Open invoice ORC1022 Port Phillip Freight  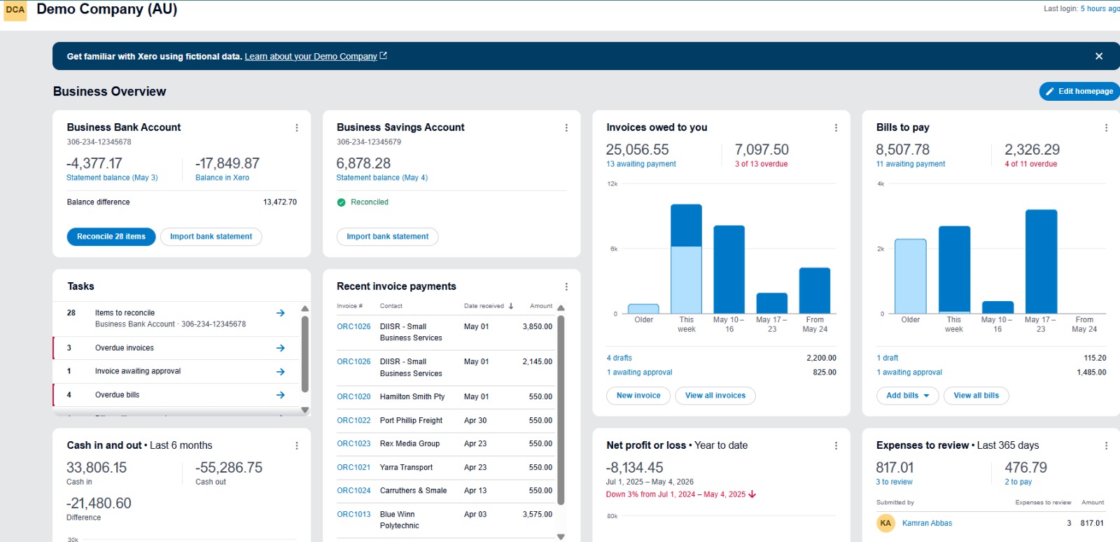tap(353, 421)
